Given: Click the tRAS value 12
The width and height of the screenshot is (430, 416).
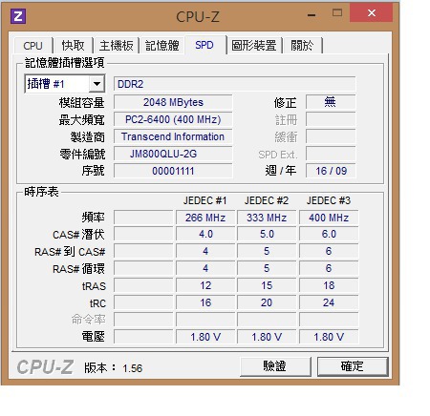Looking at the screenshot, I should [x=205, y=285].
